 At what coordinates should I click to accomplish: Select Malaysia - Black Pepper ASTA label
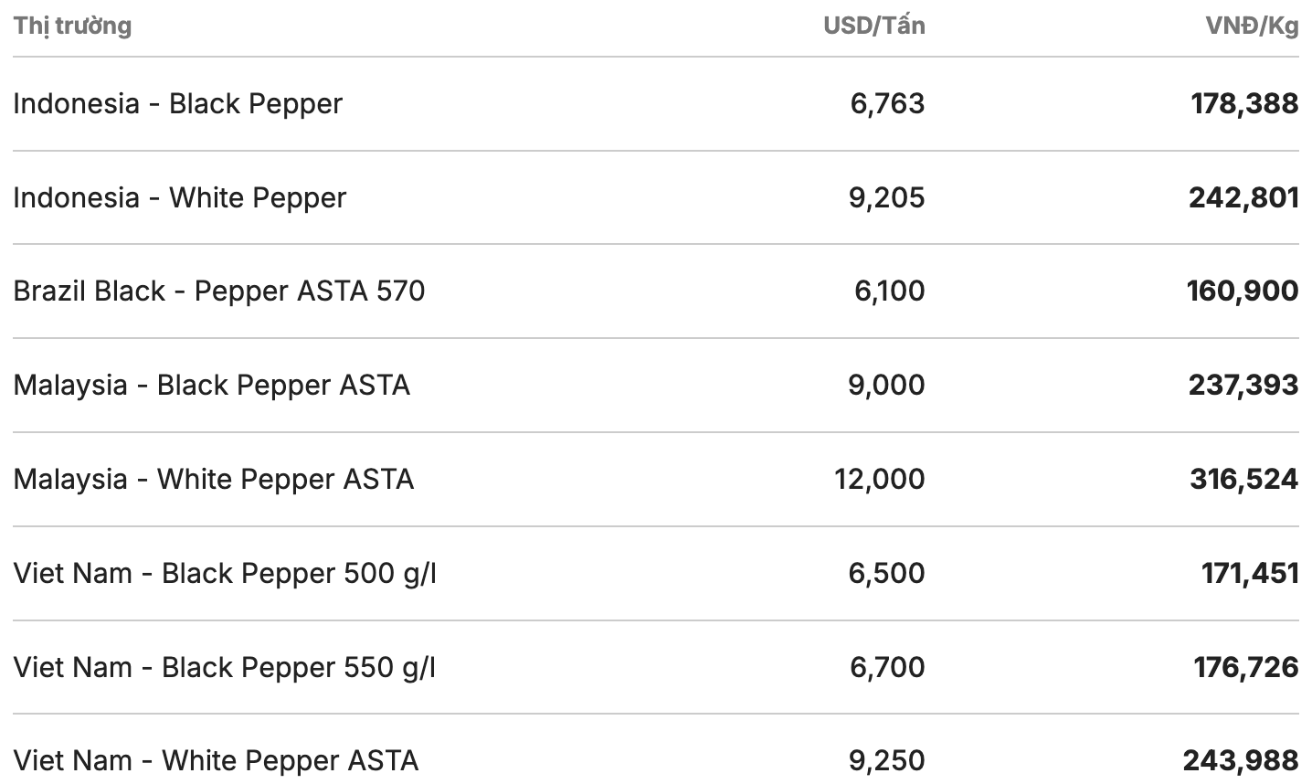point(211,385)
